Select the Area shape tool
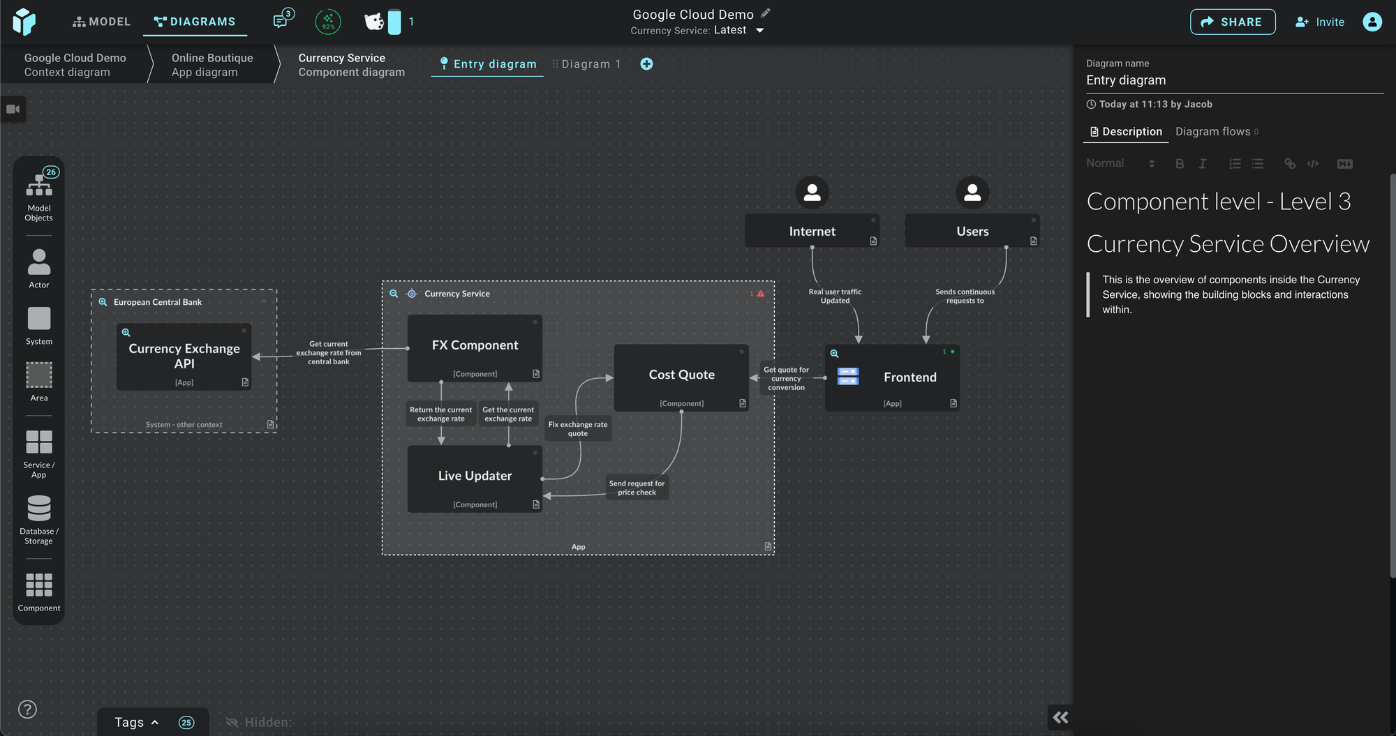This screenshot has height=736, width=1396. tap(39, 382)
